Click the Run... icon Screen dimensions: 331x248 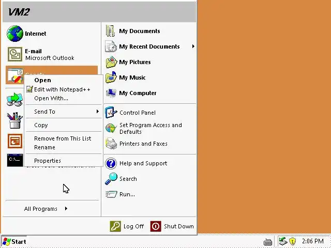111,194
